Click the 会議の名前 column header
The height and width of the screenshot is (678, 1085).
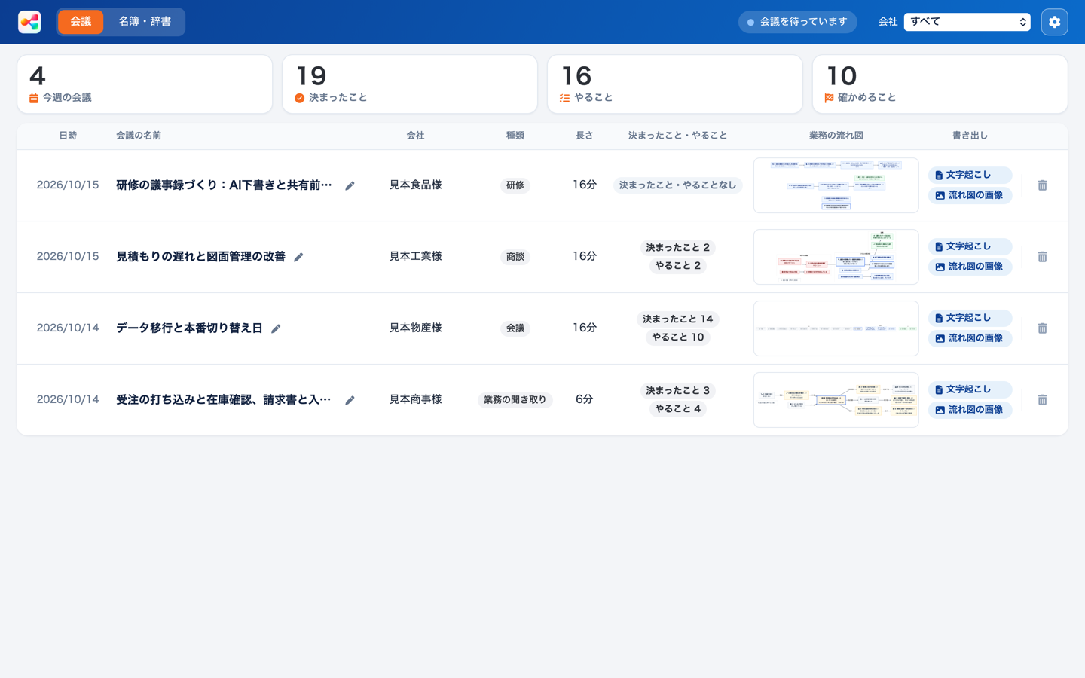tap(139, 136)
